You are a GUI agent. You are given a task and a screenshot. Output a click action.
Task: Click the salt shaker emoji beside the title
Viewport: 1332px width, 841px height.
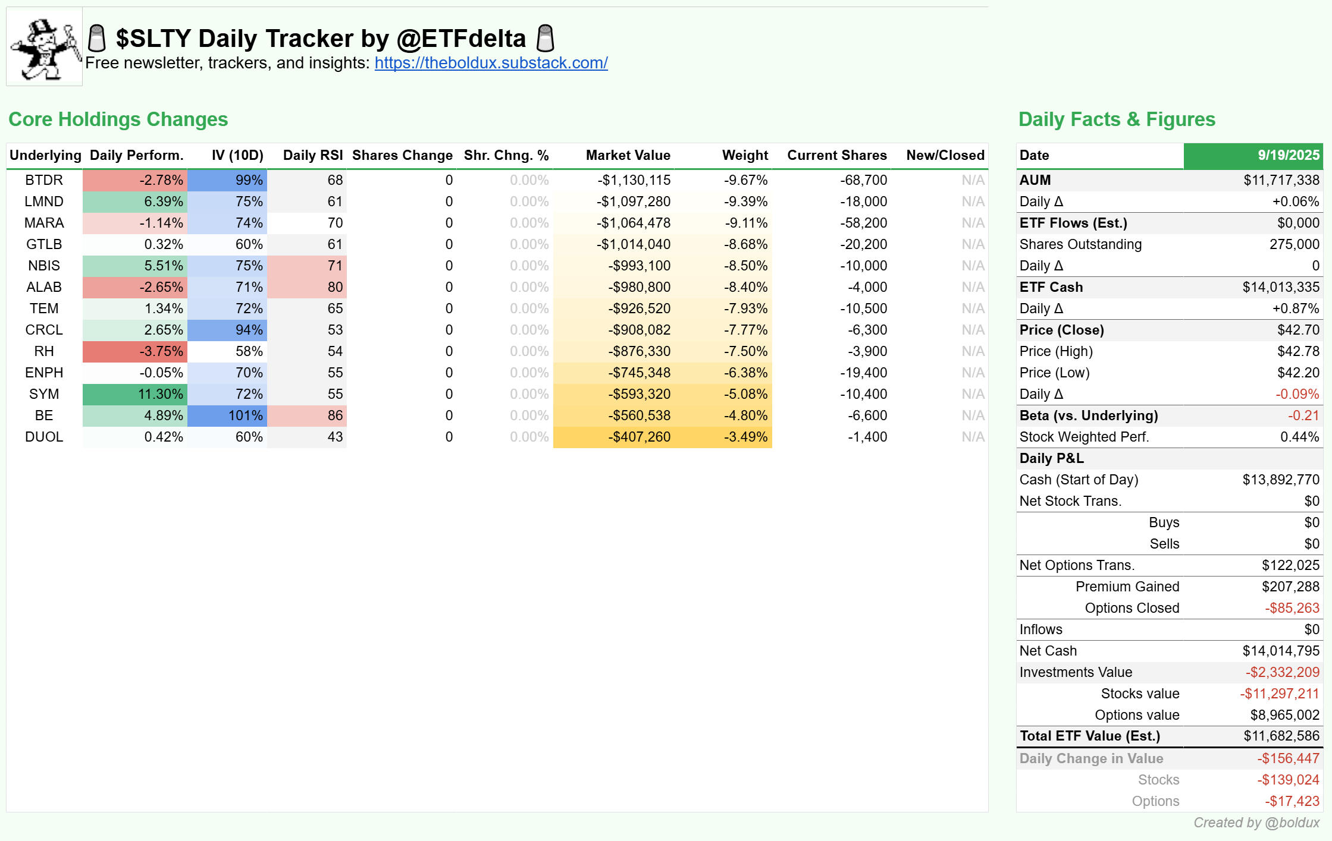coord(95,37)
